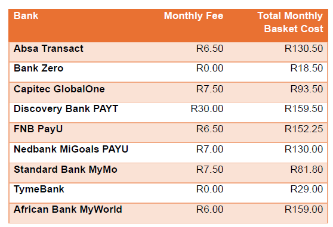Click the R152.25 basket cost cell
333x227 pixels.
click(304, 129)
